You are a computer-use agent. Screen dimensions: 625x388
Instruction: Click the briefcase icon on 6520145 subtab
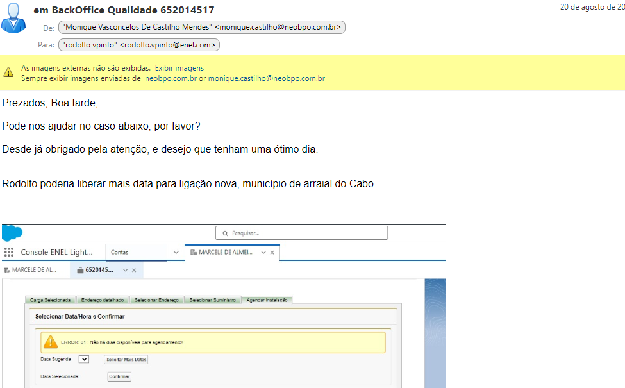pos(80,270)
